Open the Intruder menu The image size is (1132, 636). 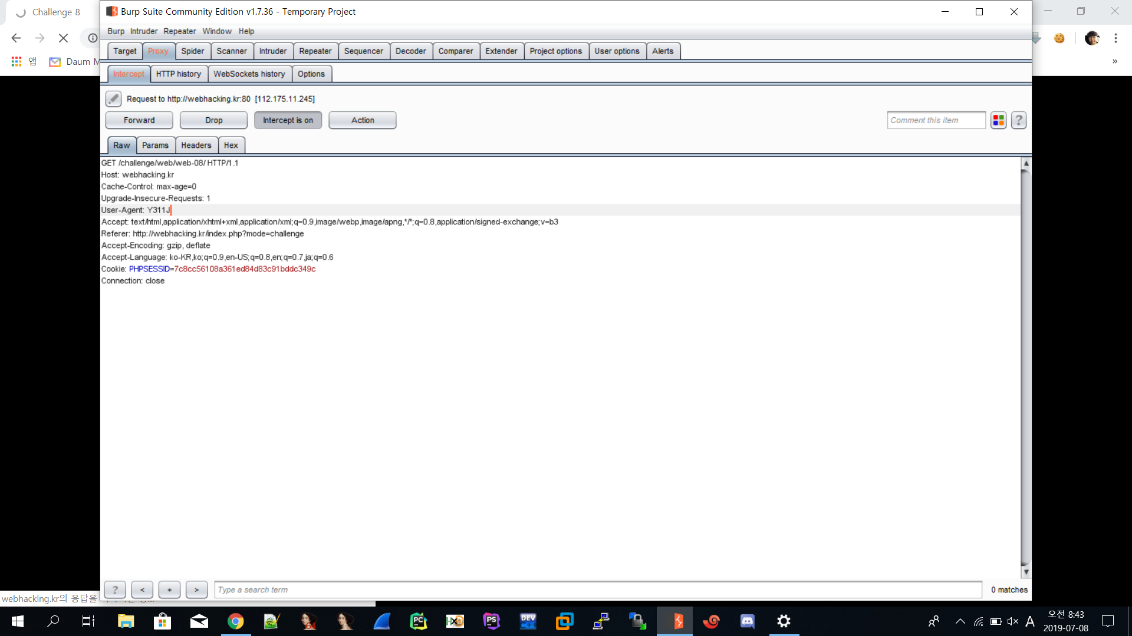144,31
